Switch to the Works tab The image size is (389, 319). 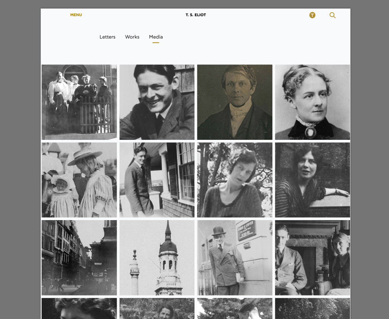pos(132,37)
